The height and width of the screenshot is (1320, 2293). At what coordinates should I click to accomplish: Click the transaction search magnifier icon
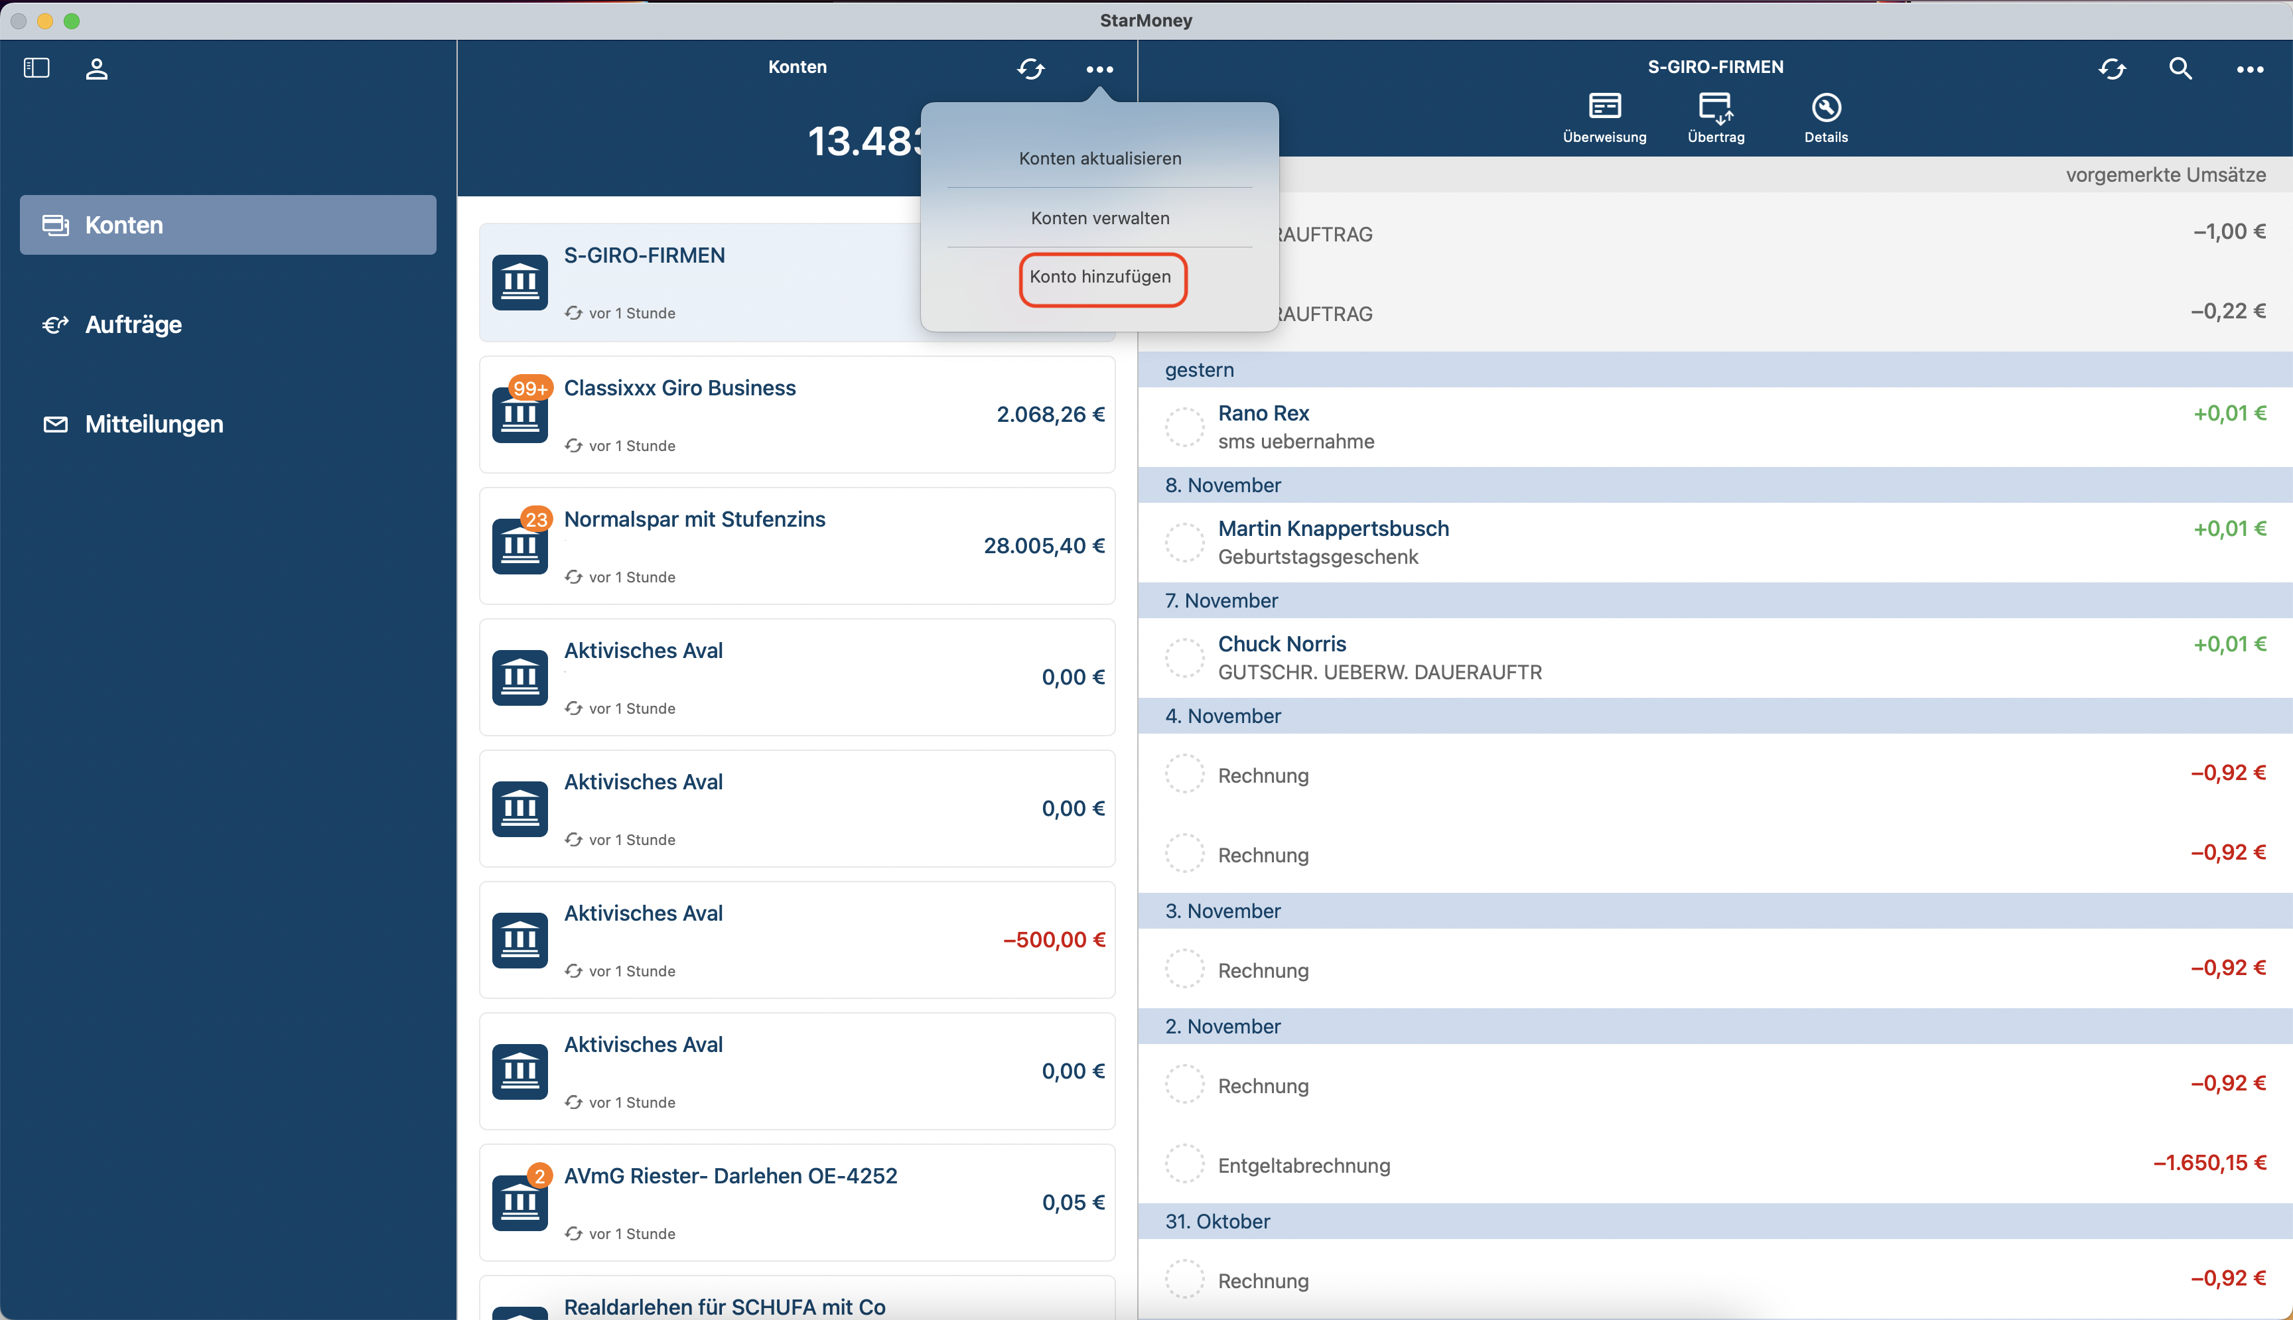[2181, 69]
